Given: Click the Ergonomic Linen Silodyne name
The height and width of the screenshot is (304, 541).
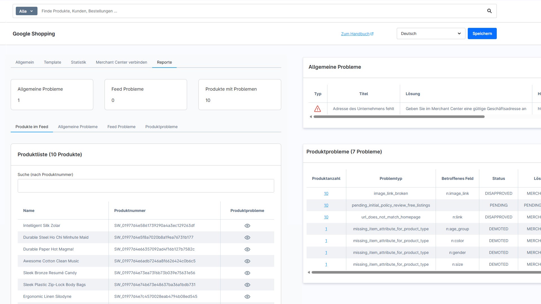Looking at the screenshot, I should click(47, 296).
